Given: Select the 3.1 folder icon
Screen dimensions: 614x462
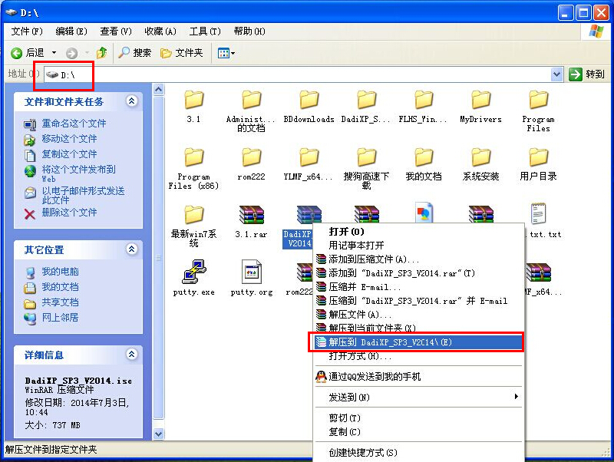Looking at the screenshot, I should pyautogui.click(x=194, y=101).
